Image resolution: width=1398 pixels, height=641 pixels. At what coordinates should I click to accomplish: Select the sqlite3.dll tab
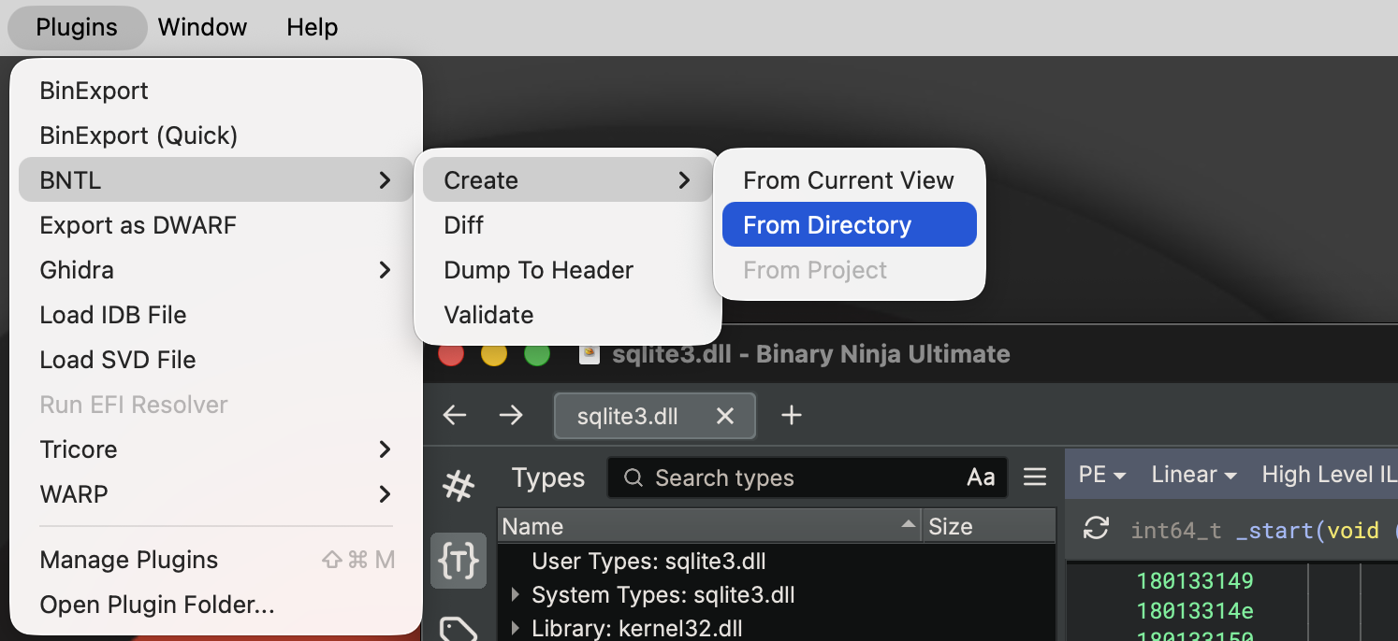626,415
